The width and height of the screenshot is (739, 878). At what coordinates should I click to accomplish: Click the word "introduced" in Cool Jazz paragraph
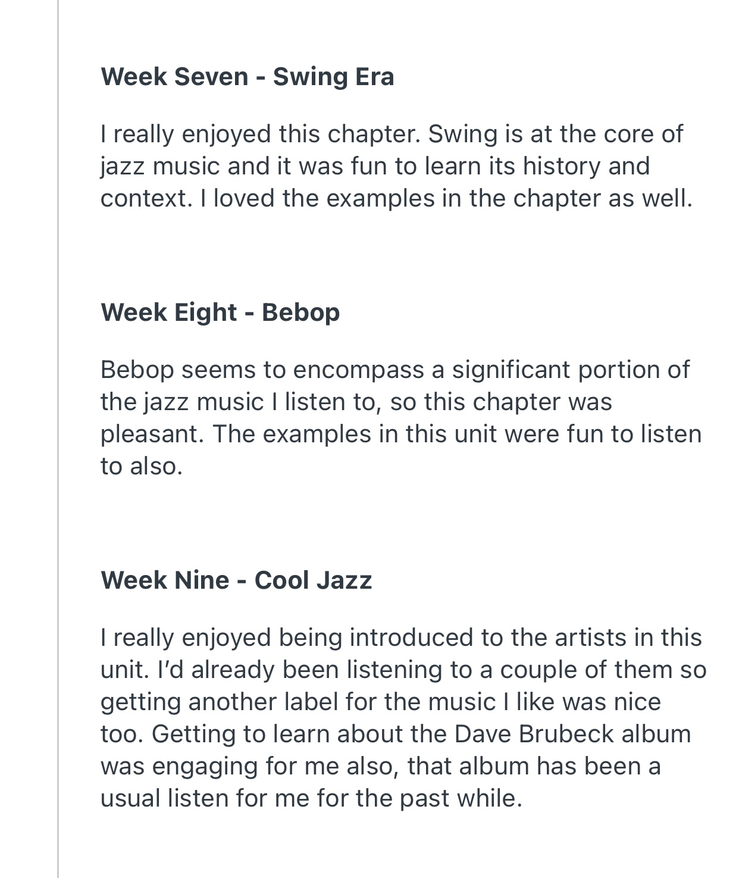412,638
